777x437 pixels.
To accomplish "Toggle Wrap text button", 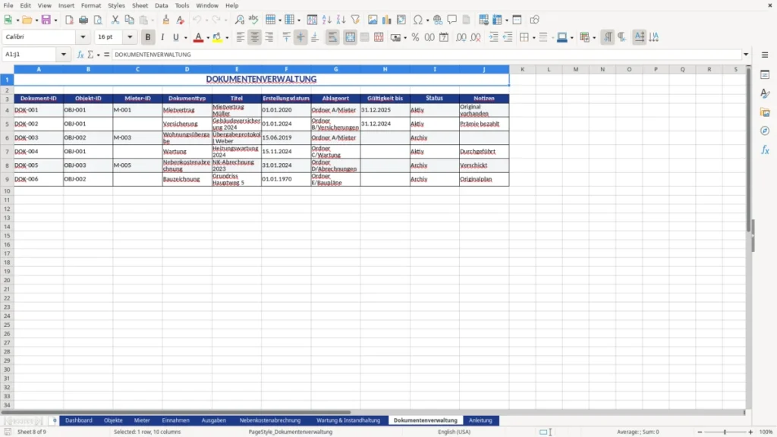I will point(332,37).
